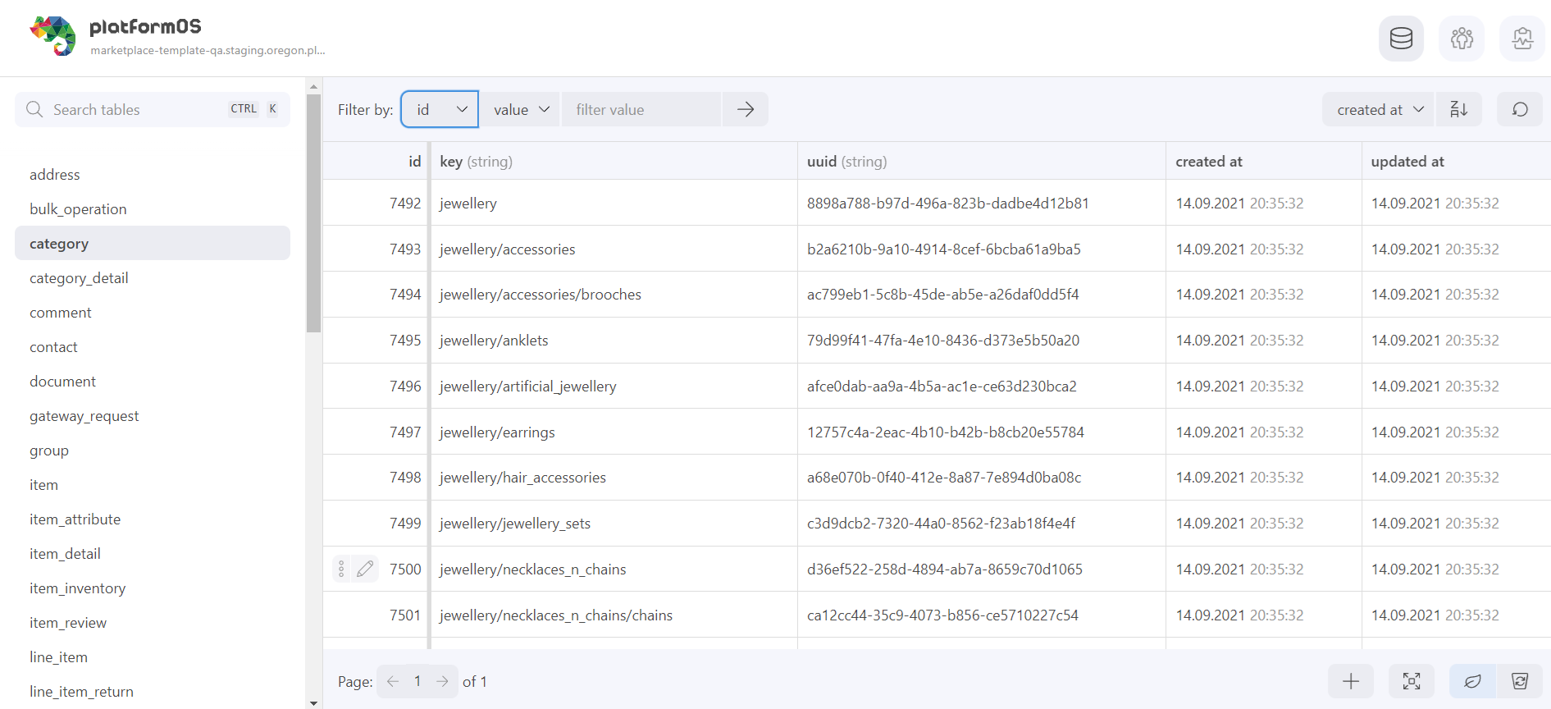Toggle the recycle bin deleted records view

pos(1520,681)
